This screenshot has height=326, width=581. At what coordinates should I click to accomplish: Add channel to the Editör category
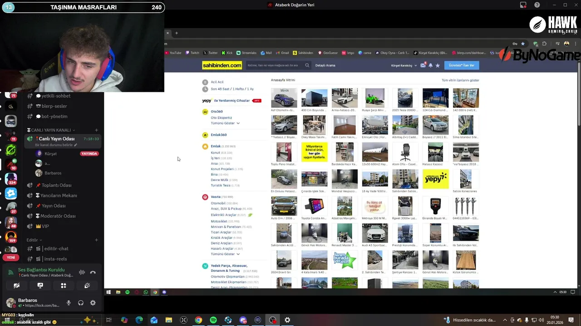point(96,240)
